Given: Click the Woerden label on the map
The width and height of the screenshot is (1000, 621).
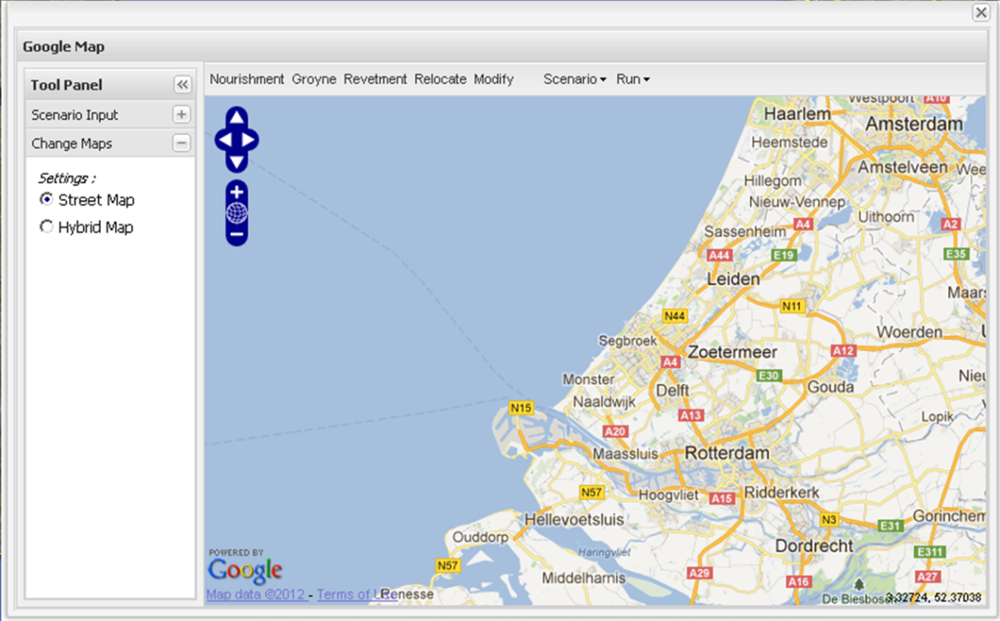Looking at the screenshot, I should coord(909,332).
